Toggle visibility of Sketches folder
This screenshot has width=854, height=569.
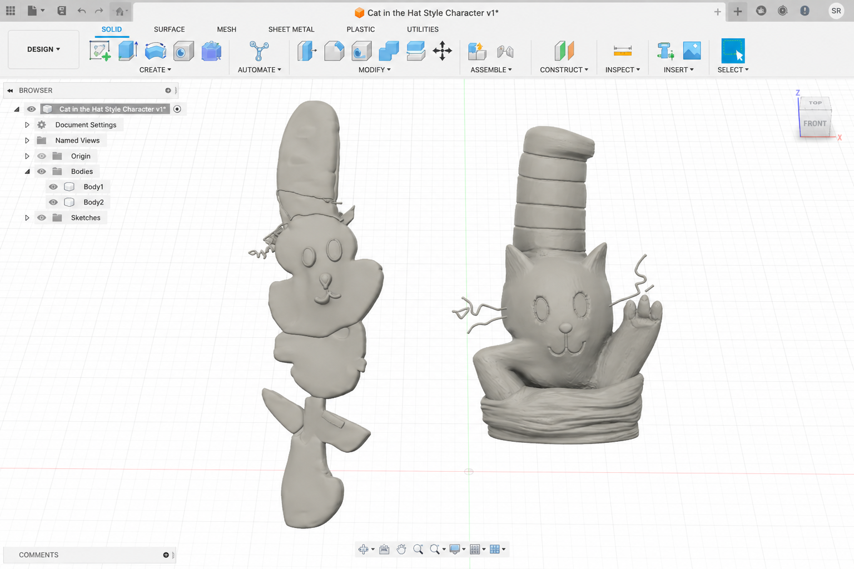(x=42, y=218)
